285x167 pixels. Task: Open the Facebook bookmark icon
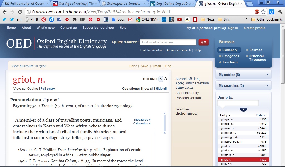[59, 19]
